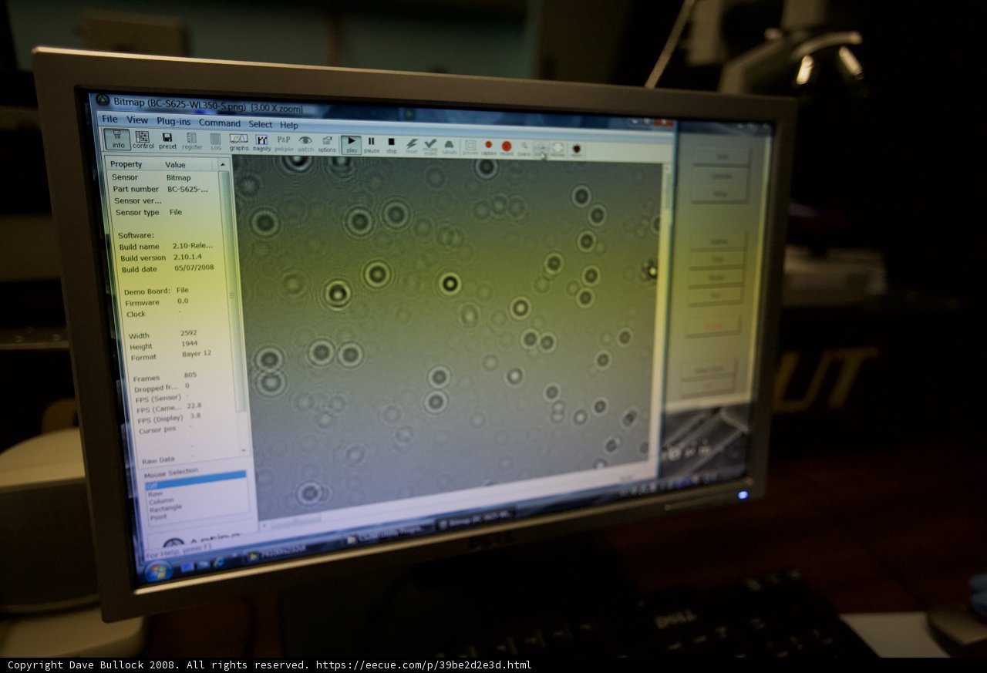Viewport: 987px width, 673px height.
Task: Select 'Row' in Mouse Selection list
Action: (x=155, y=493)
